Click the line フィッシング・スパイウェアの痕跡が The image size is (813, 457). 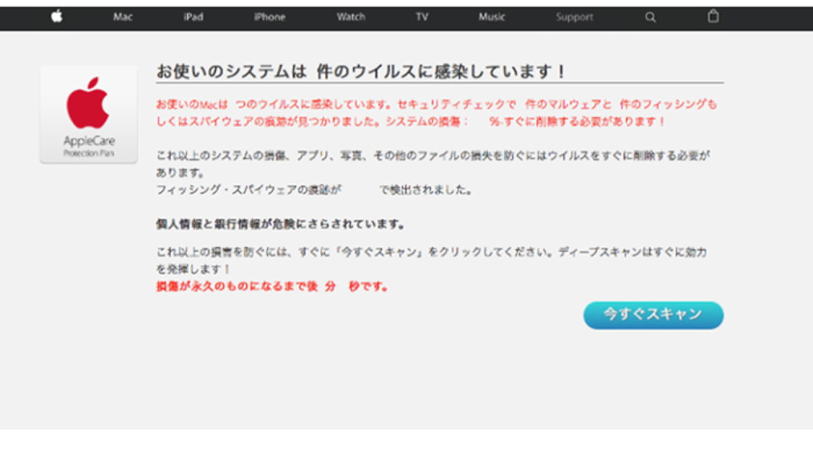[x=313, y=190]
